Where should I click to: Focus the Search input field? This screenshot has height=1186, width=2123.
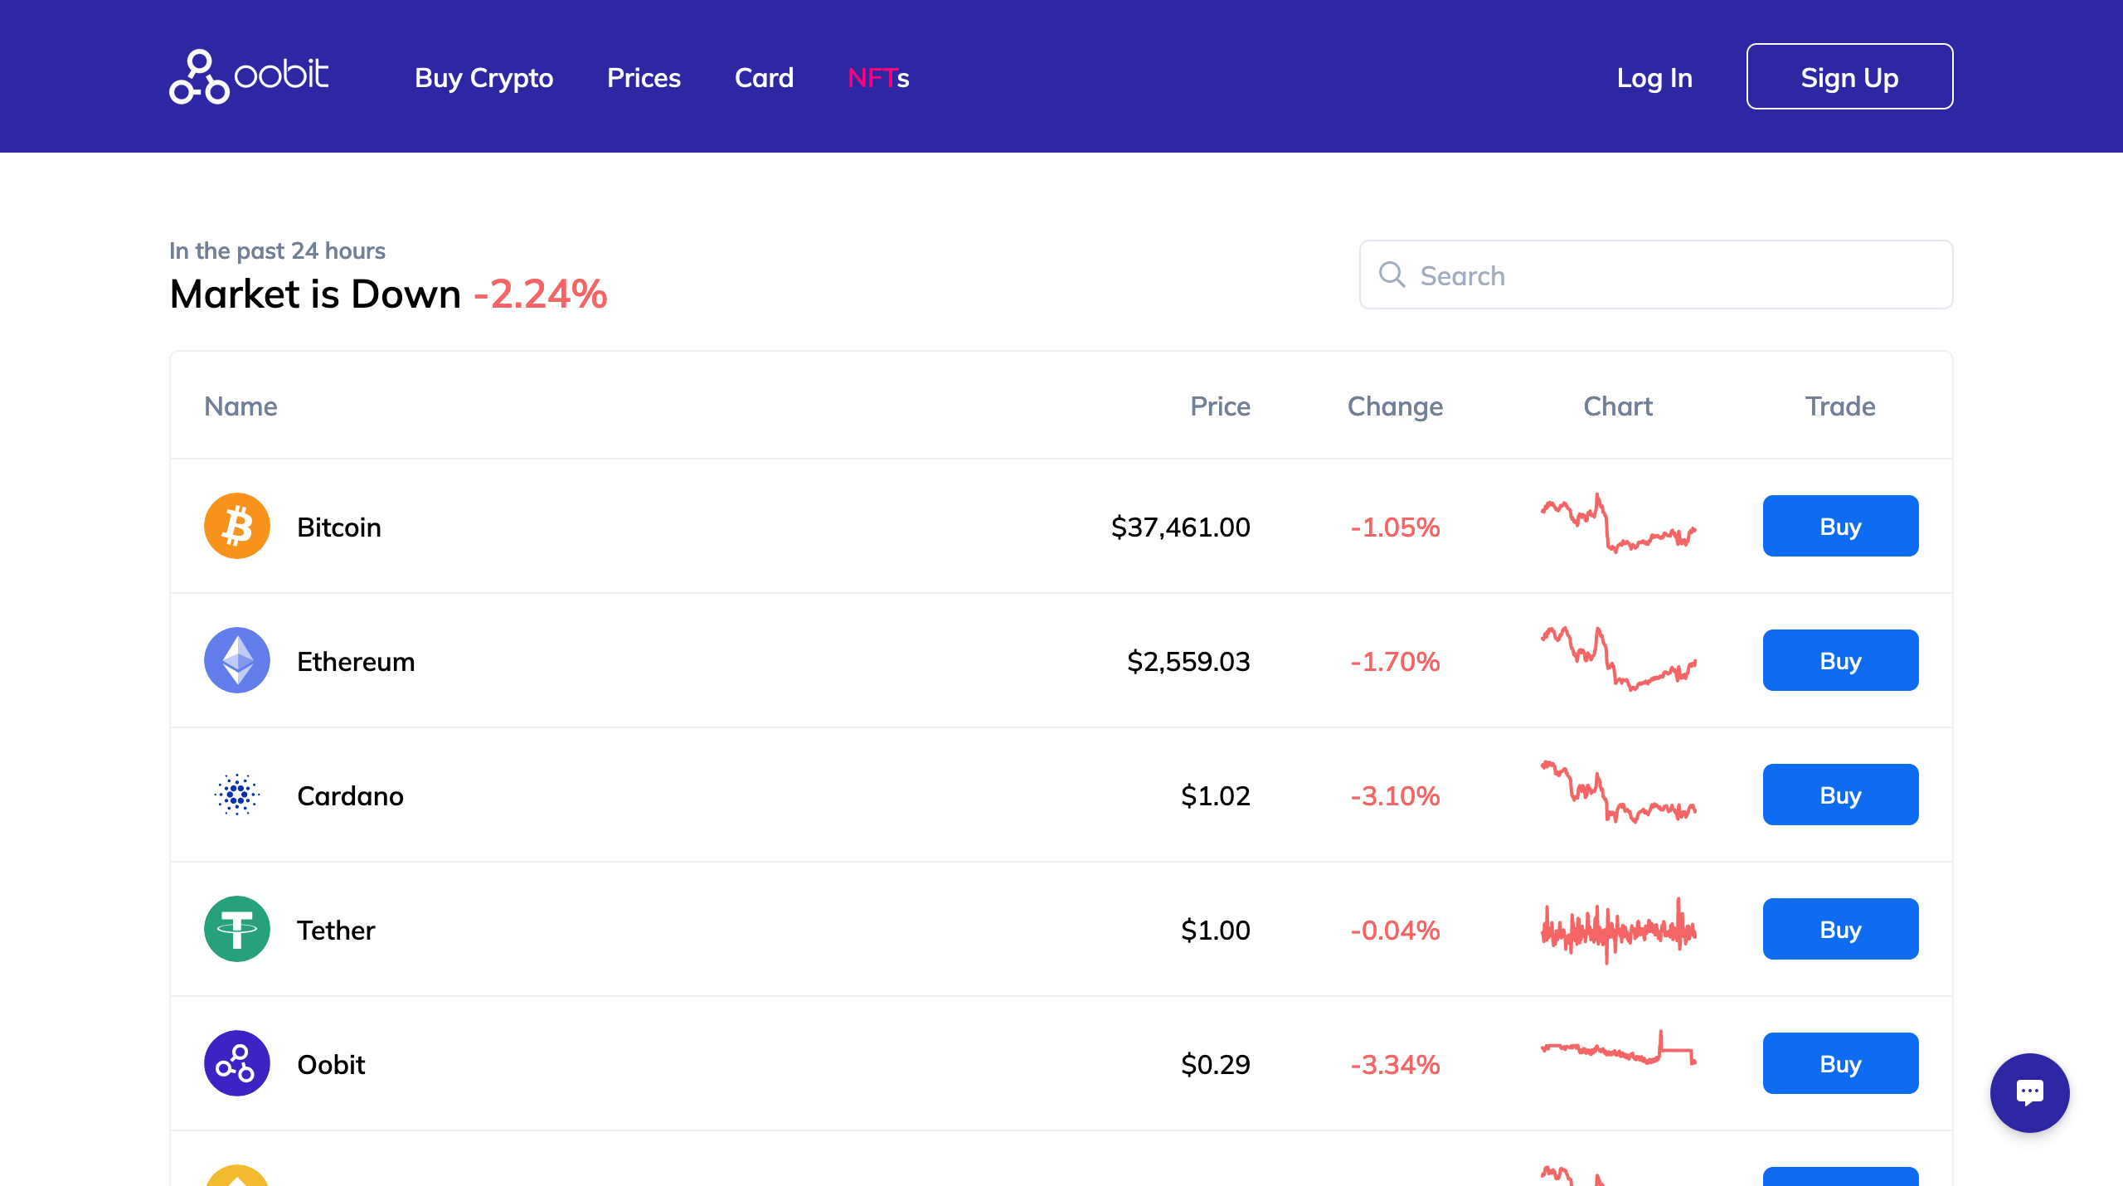tap(1675, 275)
